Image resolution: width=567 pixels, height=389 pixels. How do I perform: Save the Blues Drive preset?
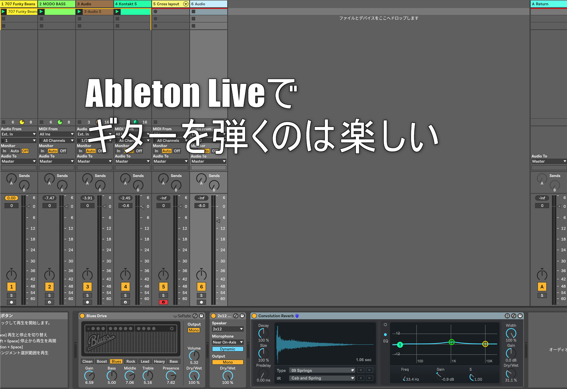point(202,316)
